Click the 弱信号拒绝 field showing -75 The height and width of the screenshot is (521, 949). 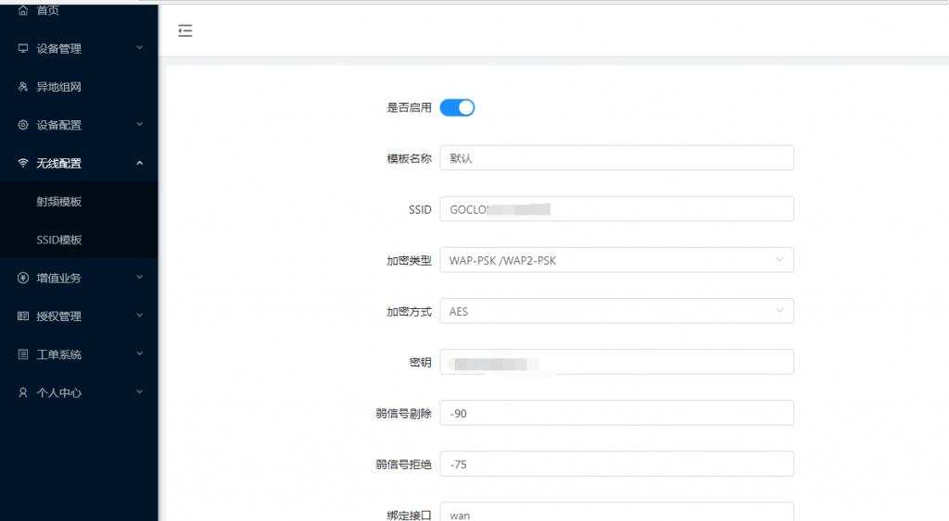(x=616, y=464)
